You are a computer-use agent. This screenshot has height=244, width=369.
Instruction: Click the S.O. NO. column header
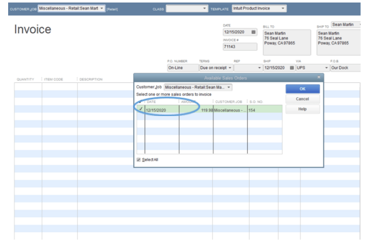point(256,102)
